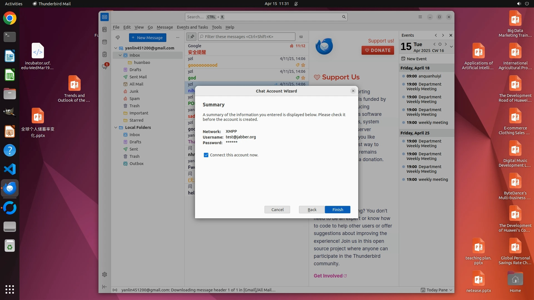Open the Tasks sidebar icon

point(105,54)
